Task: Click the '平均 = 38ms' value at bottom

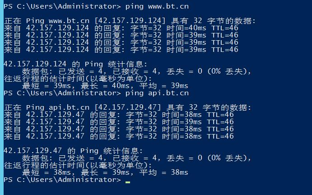Action: click(x=163, y=172)
